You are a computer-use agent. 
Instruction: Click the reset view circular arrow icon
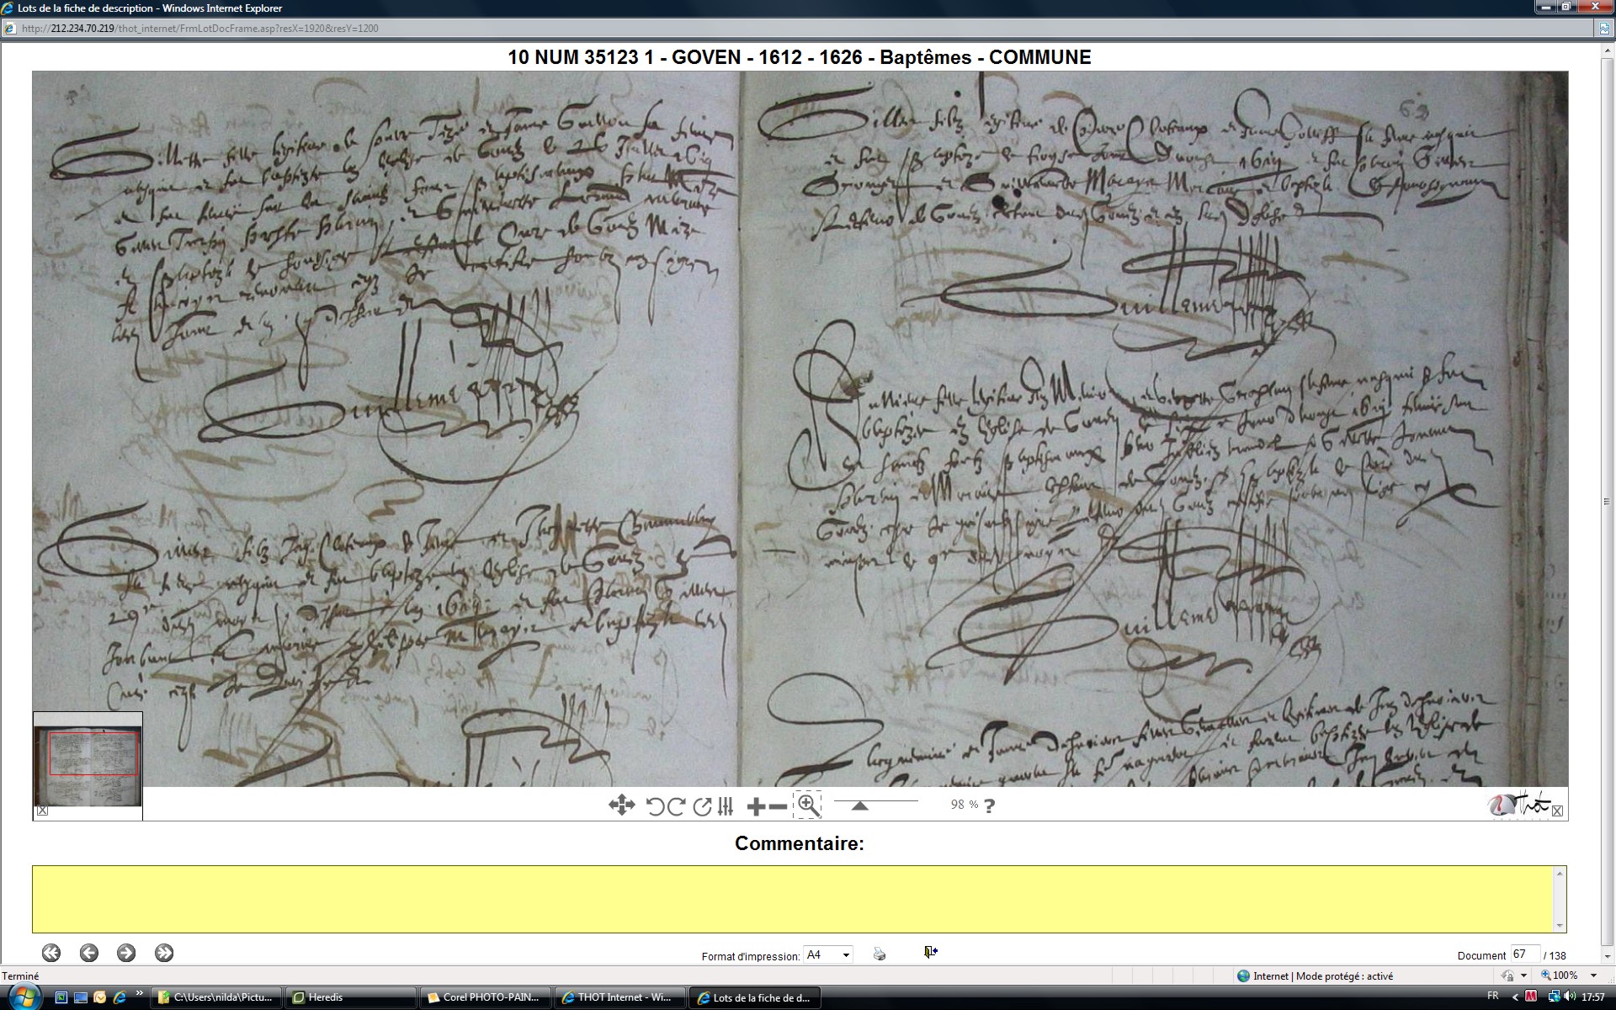point(702,806)
